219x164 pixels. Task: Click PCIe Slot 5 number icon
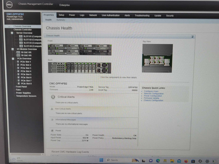(x=18, y=74)
